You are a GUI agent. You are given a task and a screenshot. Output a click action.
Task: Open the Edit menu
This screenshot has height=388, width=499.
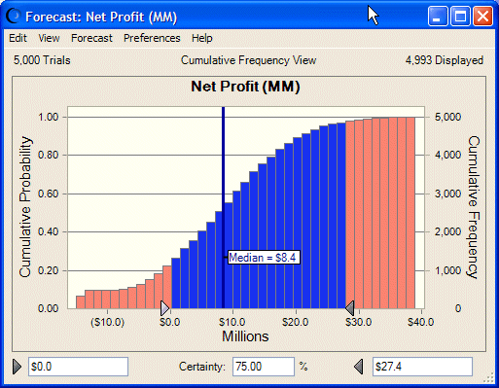(18, 38)
